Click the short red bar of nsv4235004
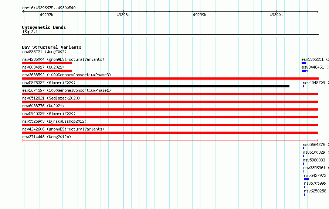The image size is (329, 209). tap(47, 63)
